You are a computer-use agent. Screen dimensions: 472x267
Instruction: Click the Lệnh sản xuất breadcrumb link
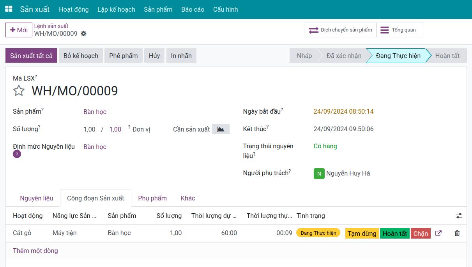tap(51, 26)
